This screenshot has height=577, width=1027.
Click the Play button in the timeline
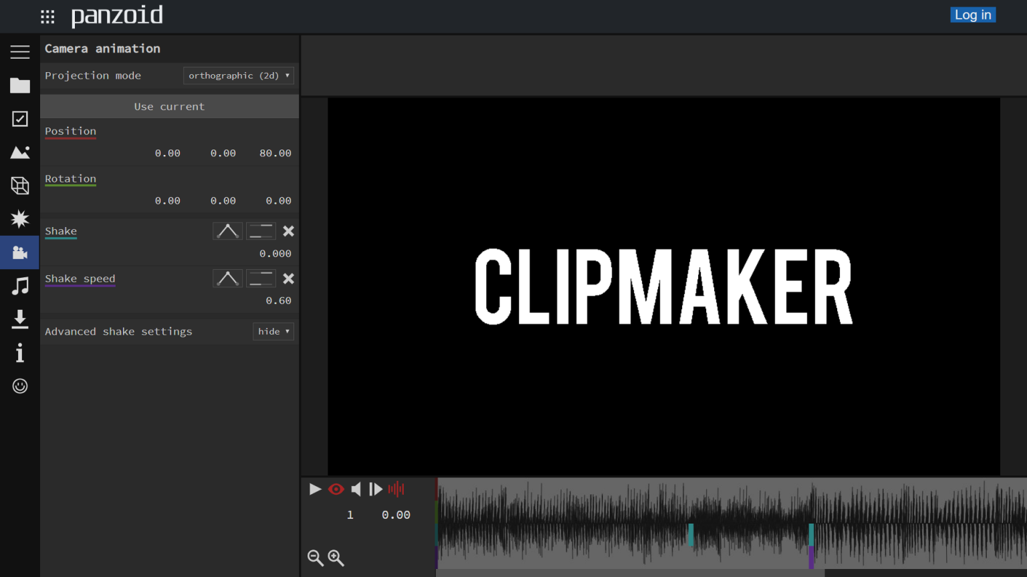(315, 490)
